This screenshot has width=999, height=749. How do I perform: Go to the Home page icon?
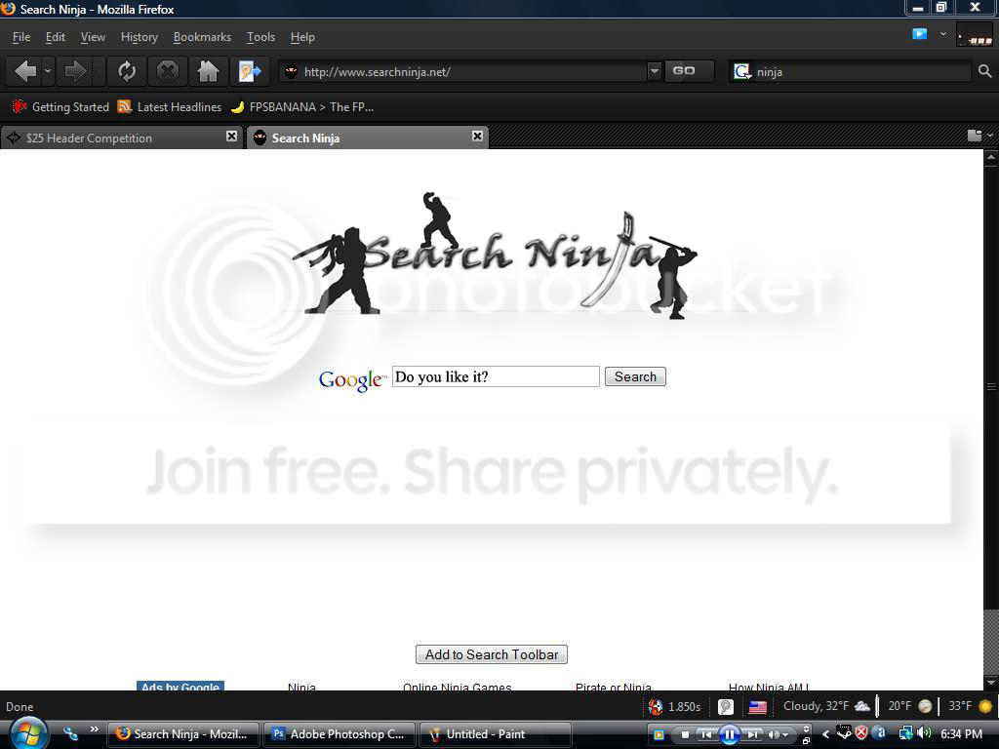[x=208, y=71]
